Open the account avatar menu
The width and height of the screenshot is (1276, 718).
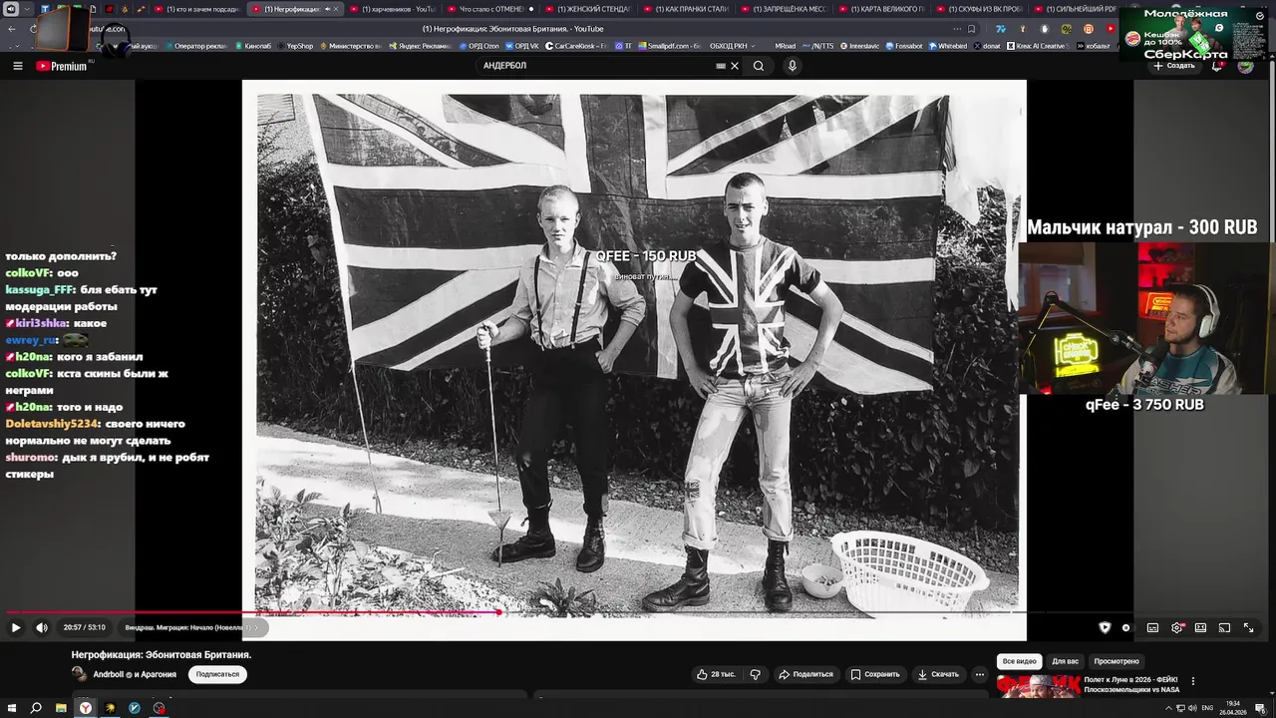pyautogui.click(x=1245, y=66)
